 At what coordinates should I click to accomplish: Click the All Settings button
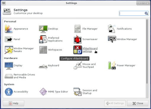click(x=115, y=103)
